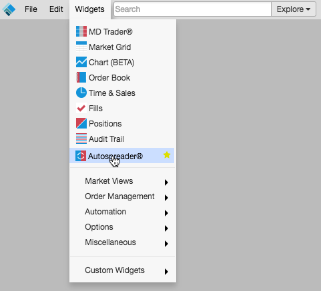The width and height of the screenshot is (321, 291).
Task: Click the Search input field
Action: (192, 9)
